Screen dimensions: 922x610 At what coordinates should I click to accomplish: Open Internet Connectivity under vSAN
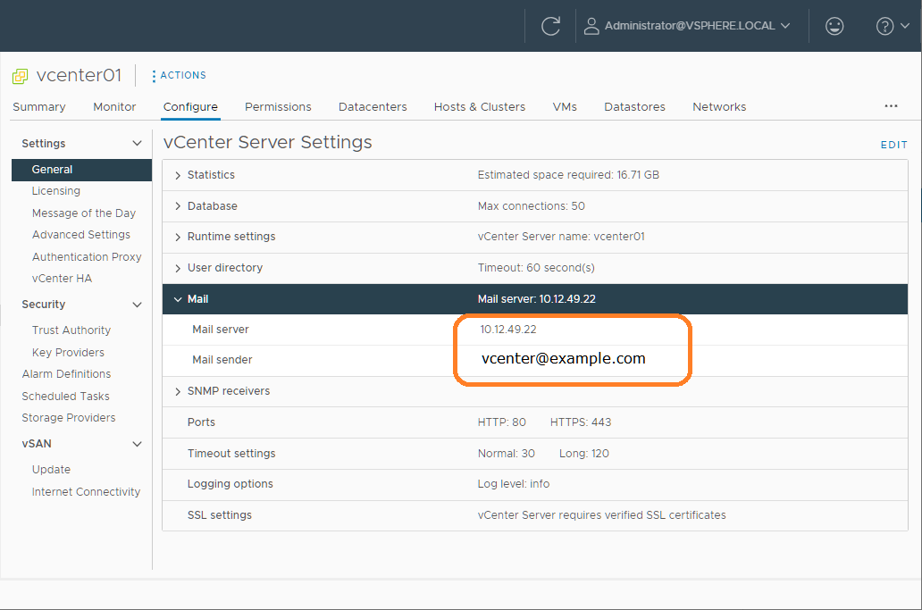[x=86, y=492]
